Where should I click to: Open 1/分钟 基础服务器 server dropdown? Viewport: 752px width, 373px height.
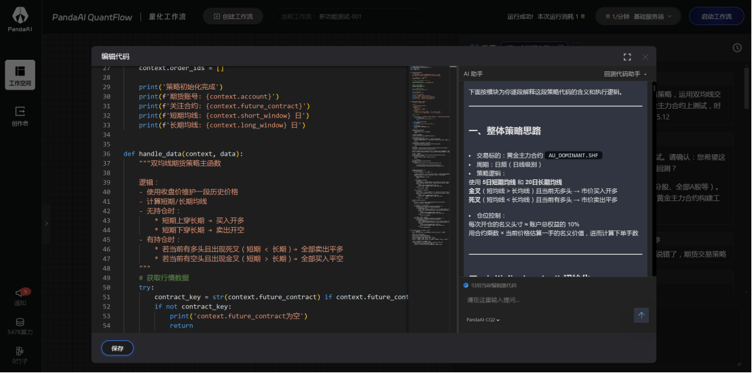(x=638, y=16)
